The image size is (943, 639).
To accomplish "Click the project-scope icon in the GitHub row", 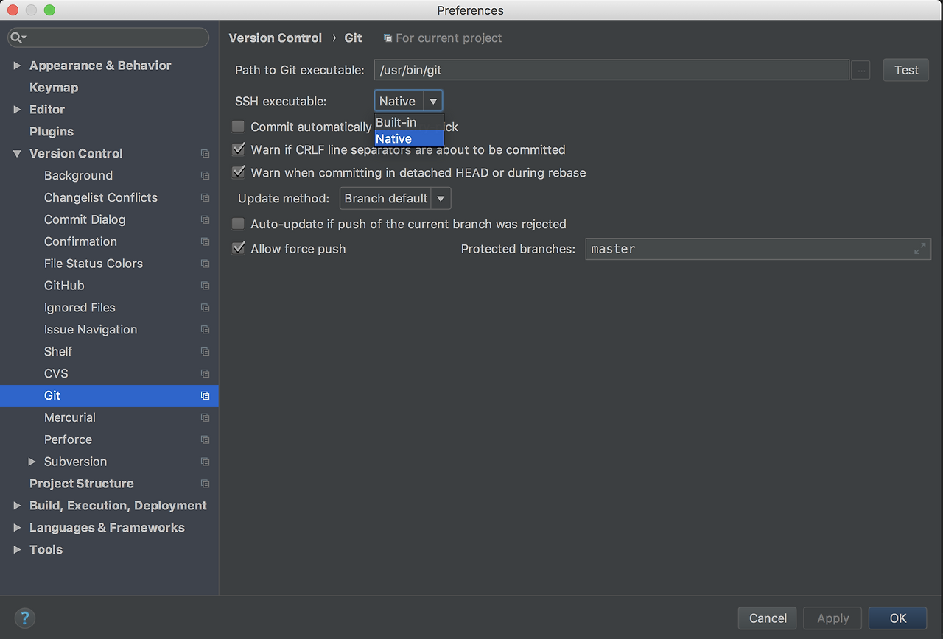I will 205,286.
